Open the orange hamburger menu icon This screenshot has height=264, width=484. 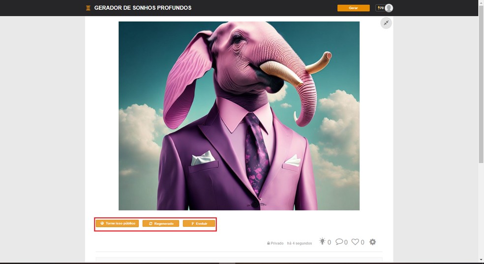[x=88, y=8]
